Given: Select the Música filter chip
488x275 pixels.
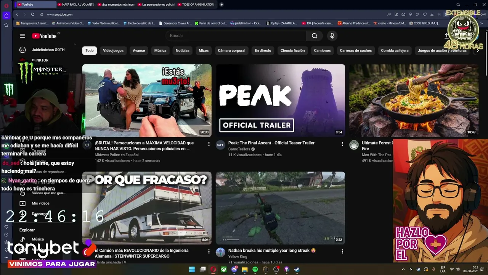Looking at the screenshot, I should [160, 50].
